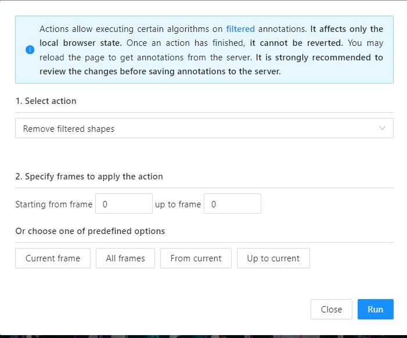Choose the "Current frame" predefined option
This screenshot has height=338, width=407.
pos(53,258)
